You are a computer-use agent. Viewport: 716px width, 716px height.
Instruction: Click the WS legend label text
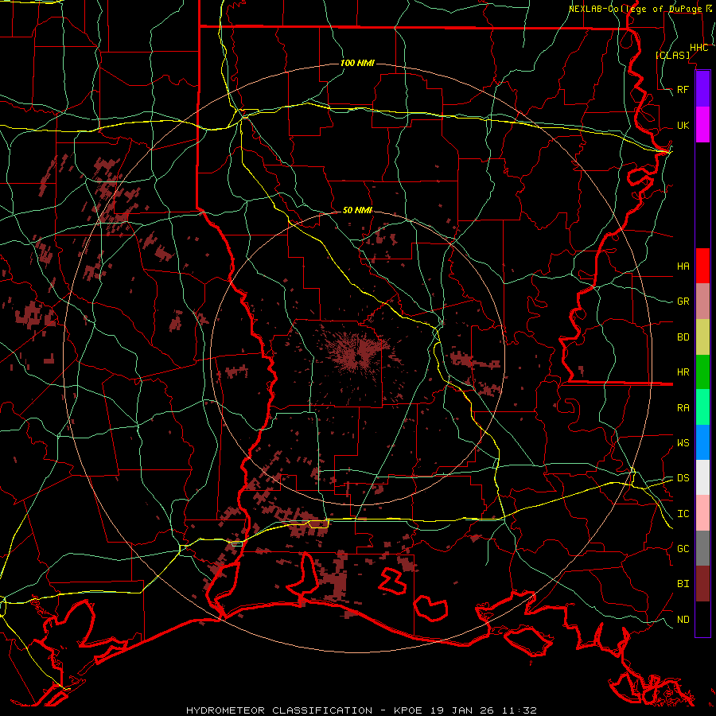coord(683,442)
